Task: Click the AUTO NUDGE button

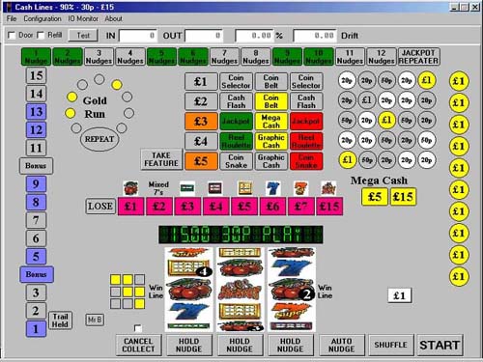Action: (x=342, y=345)
